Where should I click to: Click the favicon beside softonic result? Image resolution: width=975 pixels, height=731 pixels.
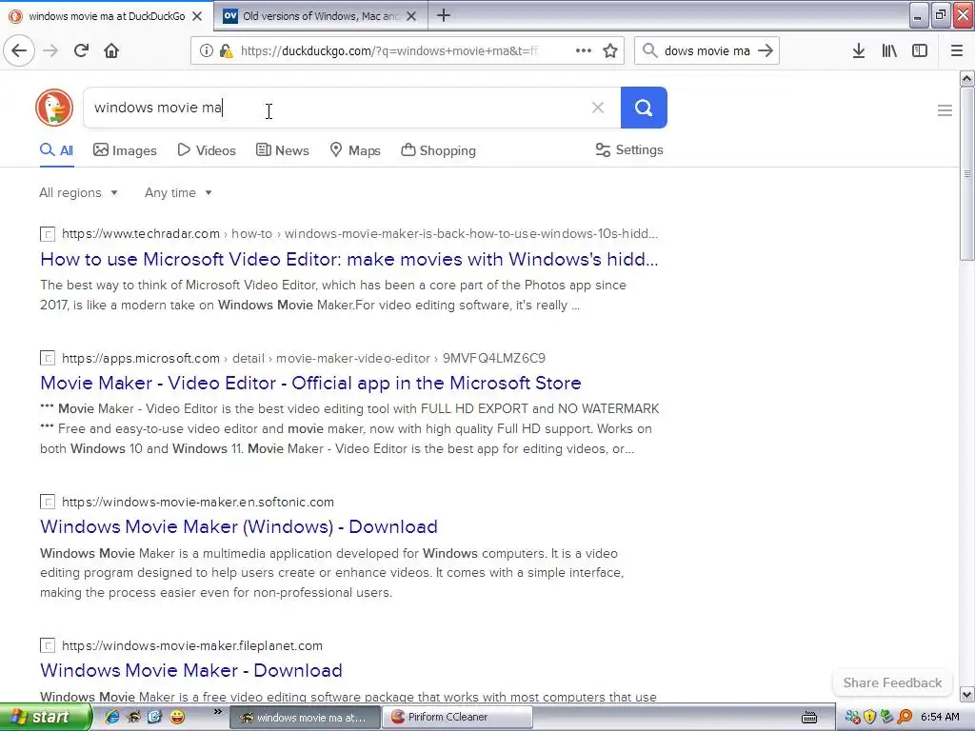(x=48, y=502)
